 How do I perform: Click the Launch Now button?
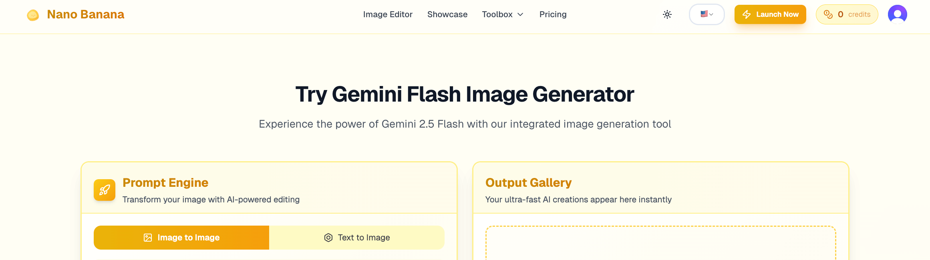pos(770,14)
